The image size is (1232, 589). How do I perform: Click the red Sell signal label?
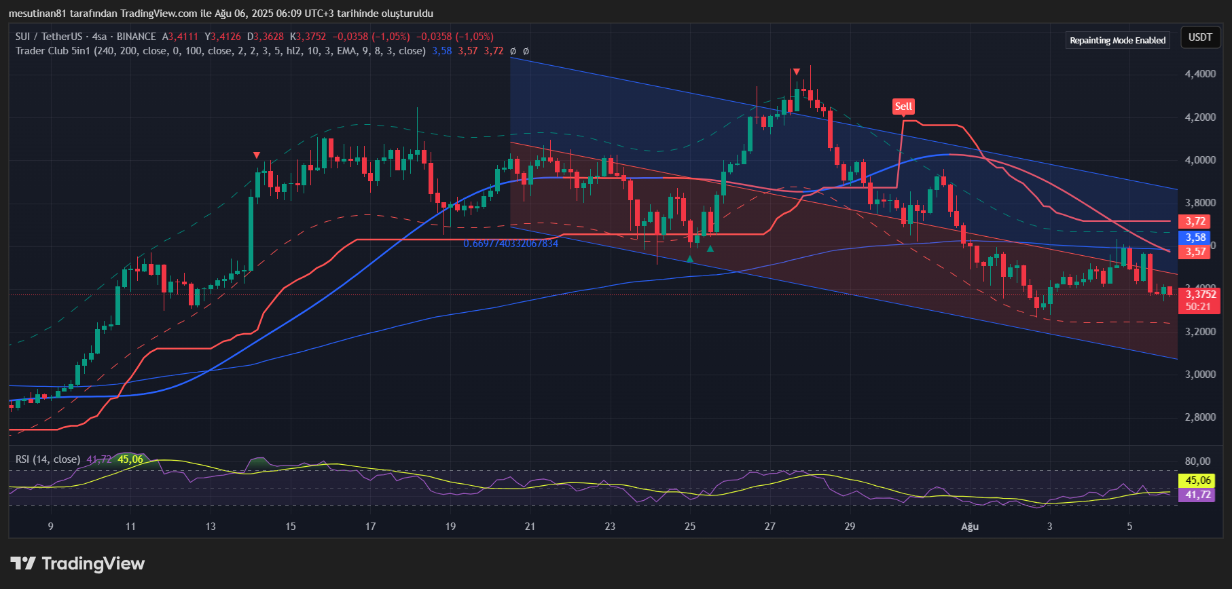[903, 107]
